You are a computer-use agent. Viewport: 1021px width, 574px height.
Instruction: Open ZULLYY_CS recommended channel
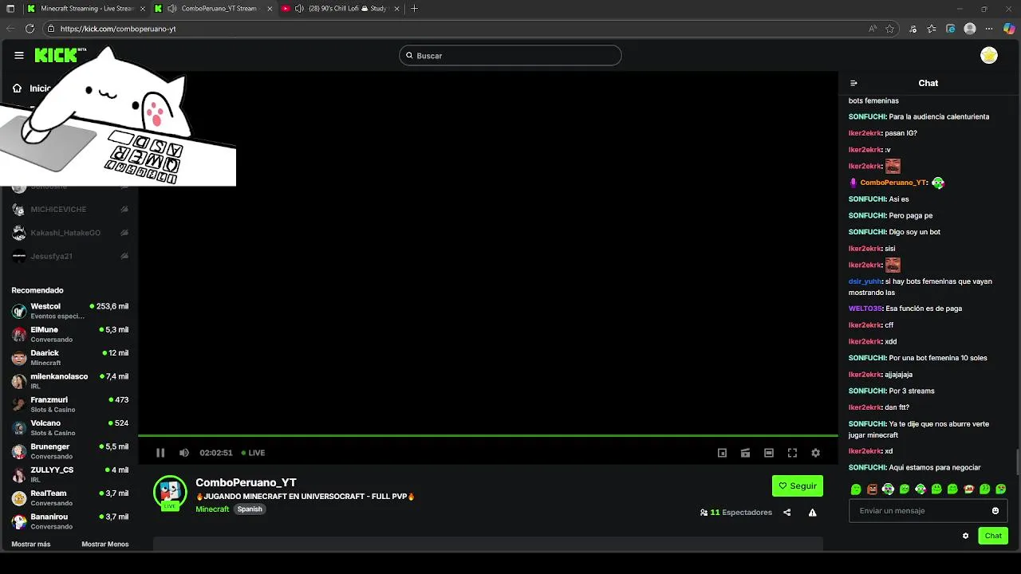point(69,474)
